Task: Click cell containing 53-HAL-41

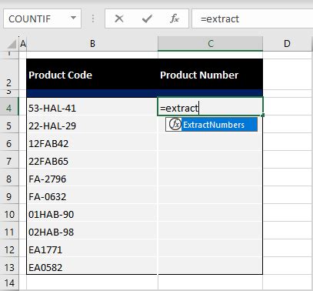Action: pyautogui.click(x=92, y=108)
